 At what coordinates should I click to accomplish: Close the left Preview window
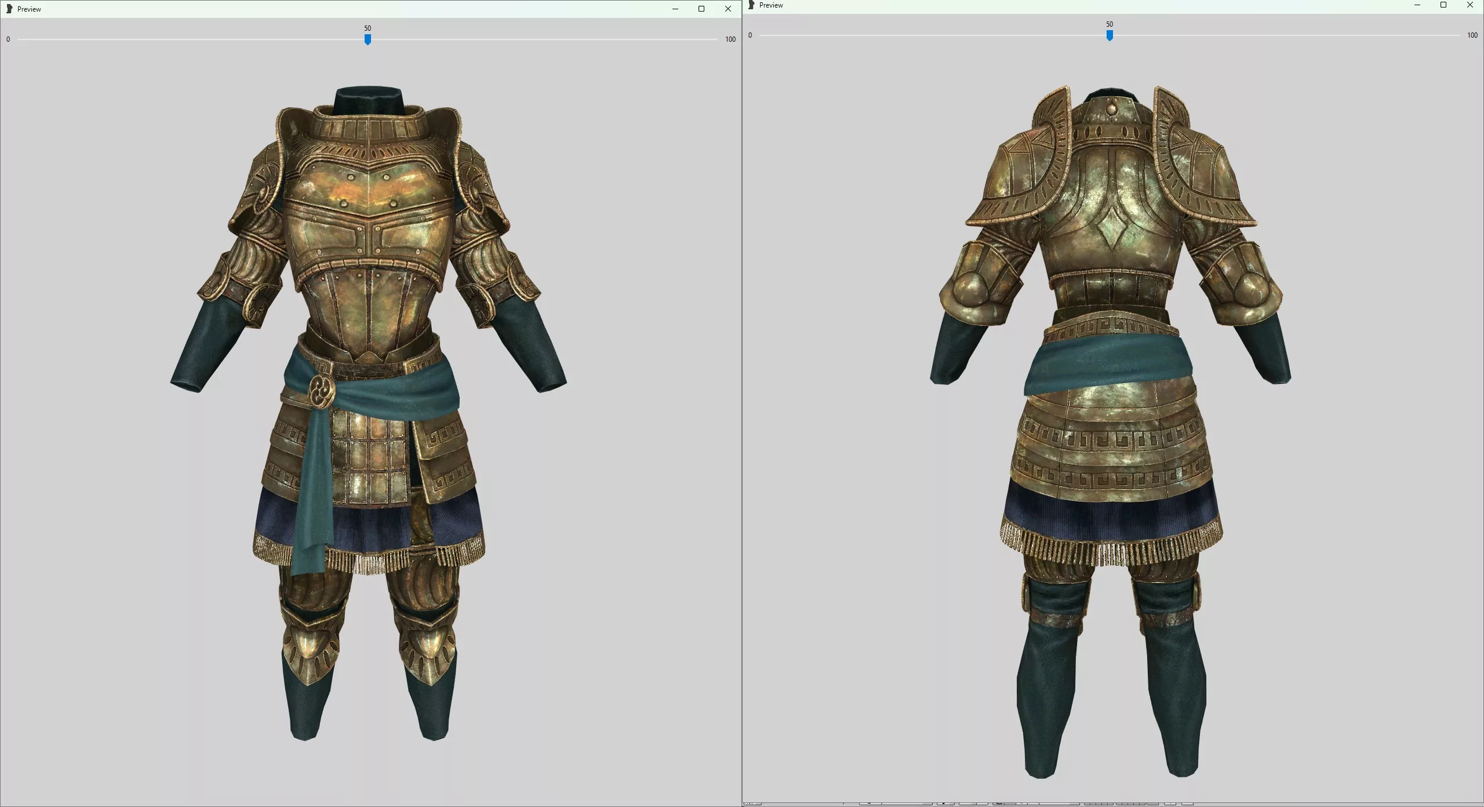[728, 9]
